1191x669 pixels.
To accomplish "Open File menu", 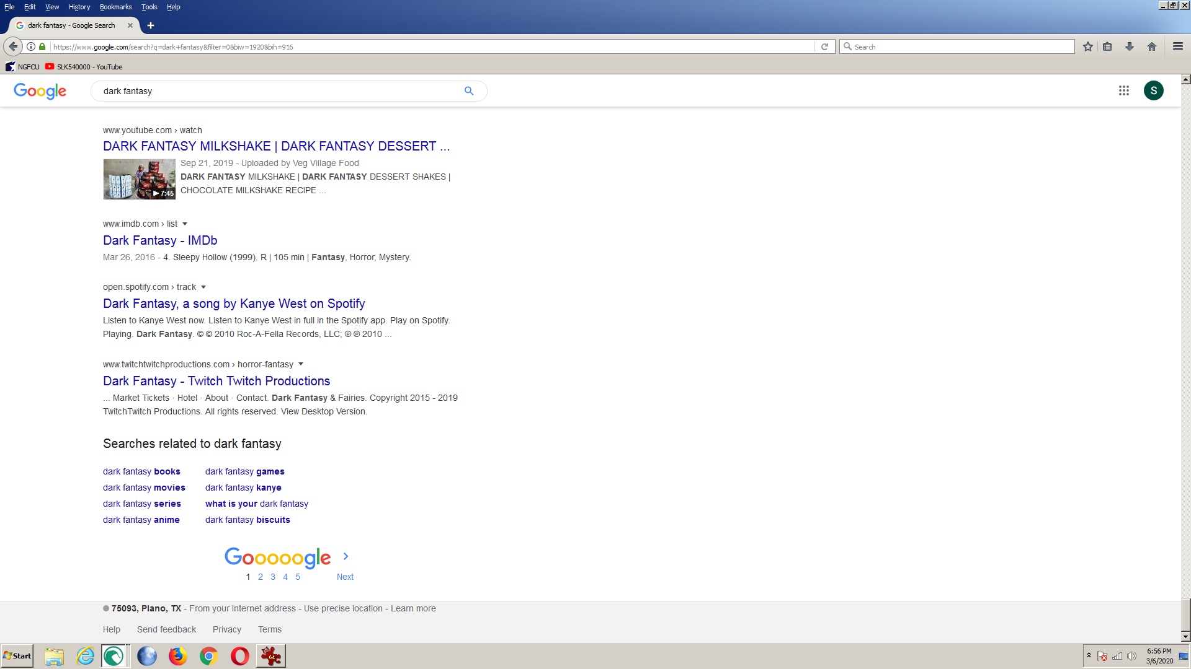I will (x=9, y=7).
